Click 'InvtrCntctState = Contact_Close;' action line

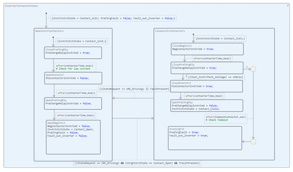tap(195, 109)
